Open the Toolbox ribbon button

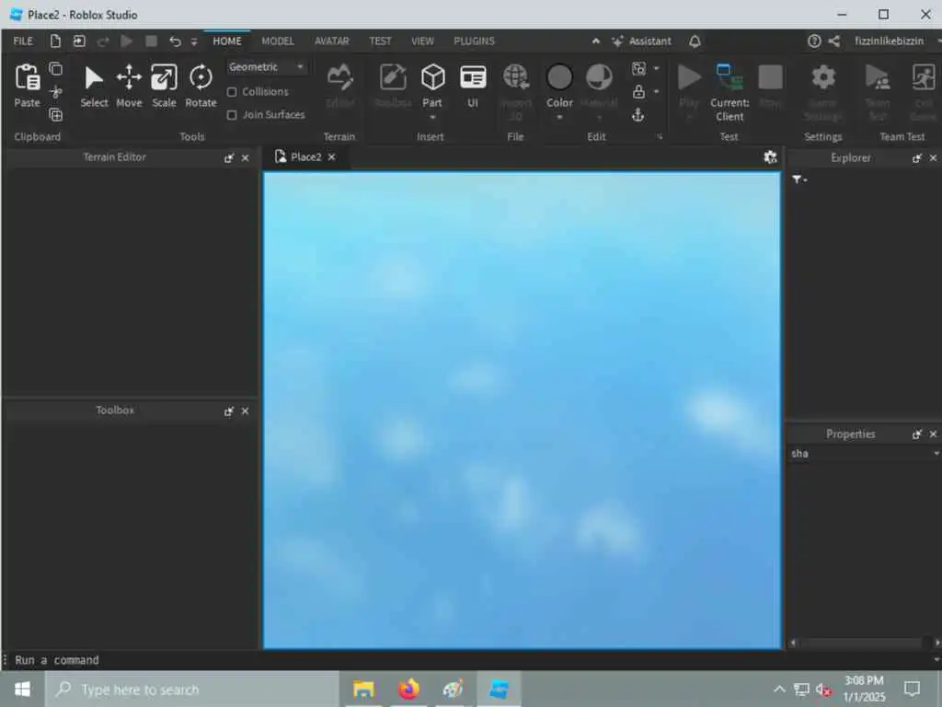393,86
